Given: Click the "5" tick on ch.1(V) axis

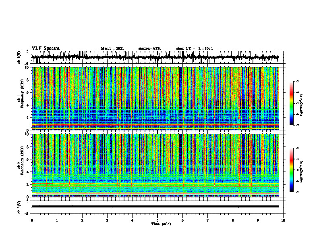Looking at the screenshot, I should 28,52.
